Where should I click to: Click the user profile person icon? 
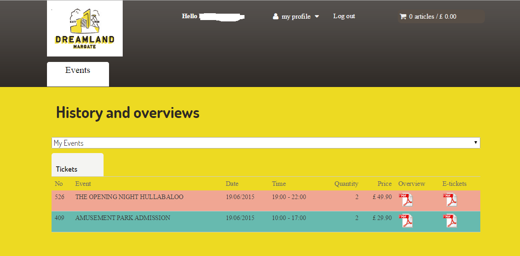[x=276, y=16]
